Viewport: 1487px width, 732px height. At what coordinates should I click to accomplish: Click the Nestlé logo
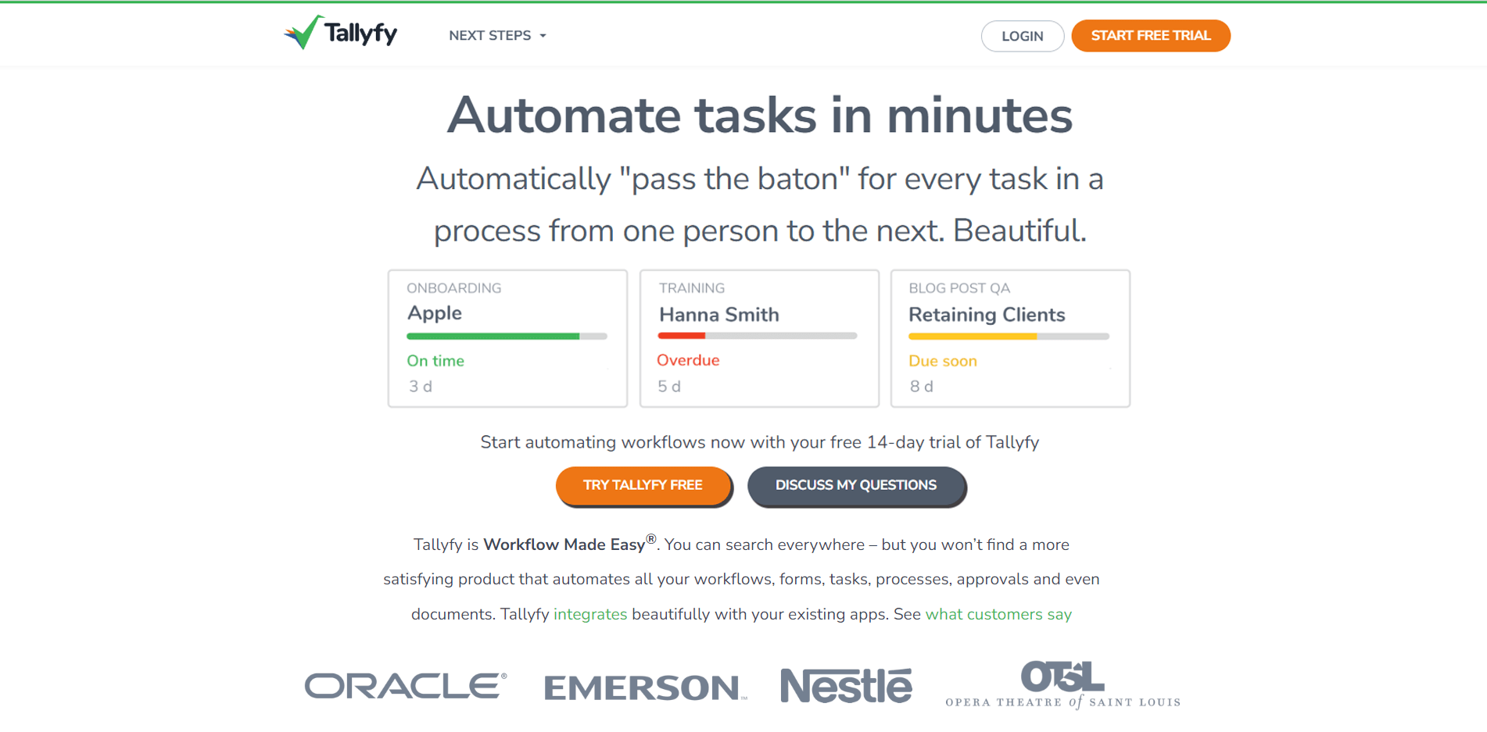846,685
